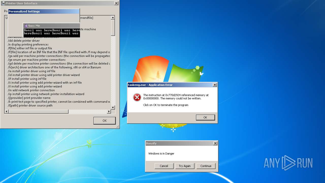
Task: Click '/id install printer driver using add printer driver wizard'
Action: (44, 75)
